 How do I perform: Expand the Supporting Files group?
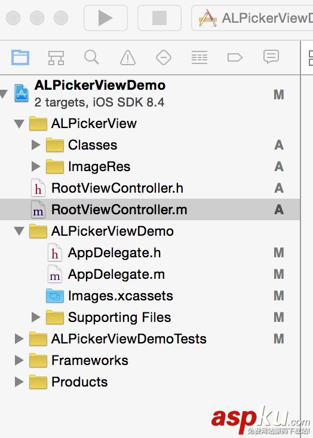pos(36,317)
